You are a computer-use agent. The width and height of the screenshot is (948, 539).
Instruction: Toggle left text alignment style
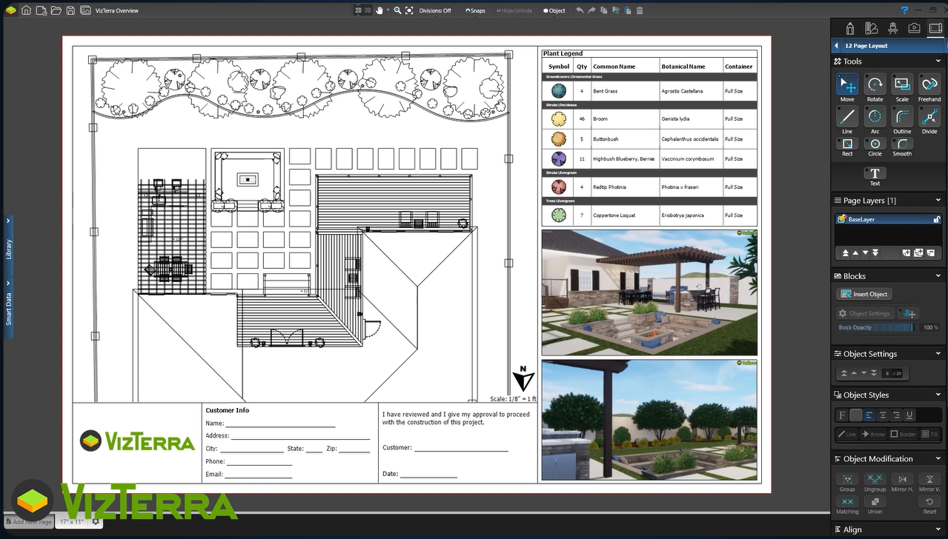click(869, 415)
